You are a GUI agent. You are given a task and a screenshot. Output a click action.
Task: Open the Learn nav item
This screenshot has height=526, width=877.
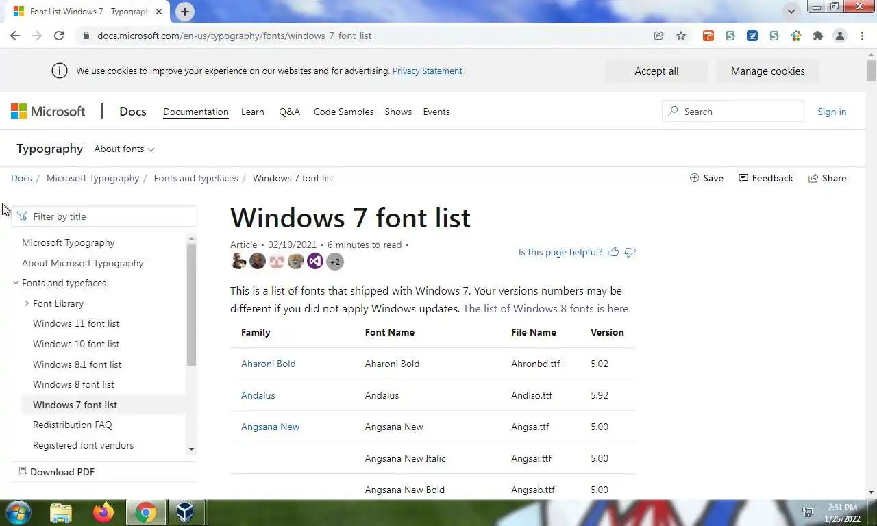pyautogui.click(x=252, y=112)
